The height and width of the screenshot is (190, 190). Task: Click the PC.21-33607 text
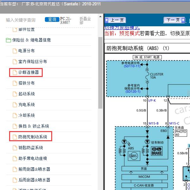(65, 21)
